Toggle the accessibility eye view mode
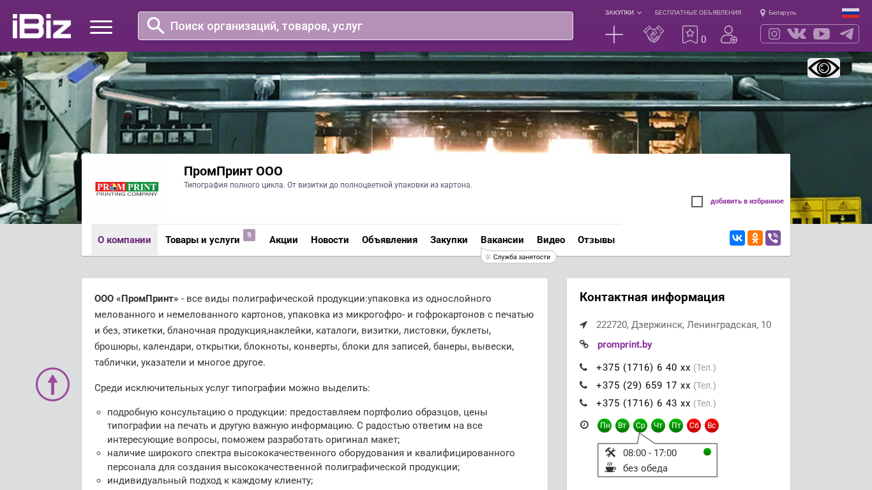This screenshot has height=490, width=872. (823, 68)
